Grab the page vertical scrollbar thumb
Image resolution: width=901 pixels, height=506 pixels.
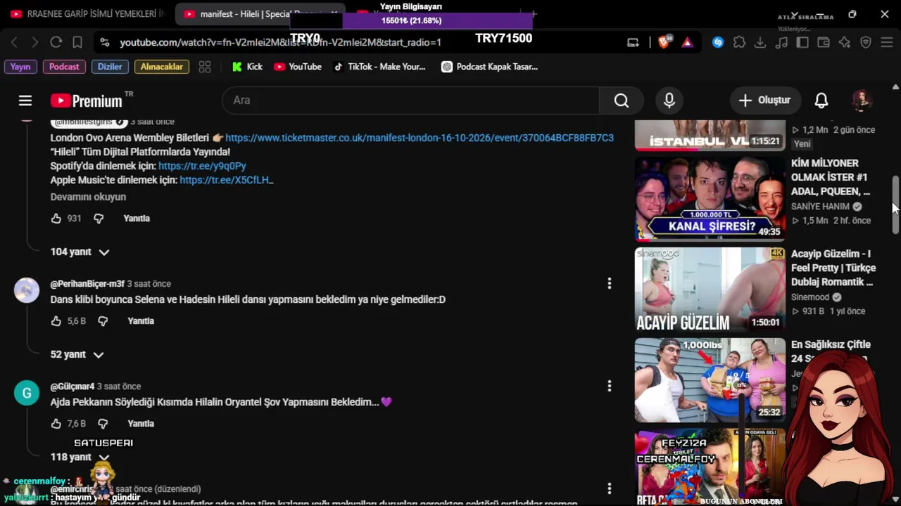(895, 205)
